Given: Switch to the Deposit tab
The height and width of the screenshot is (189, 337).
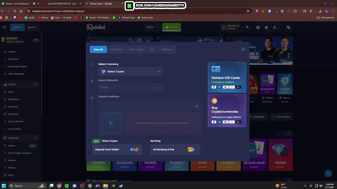Looking at the screenshot, I should [98, 49].
